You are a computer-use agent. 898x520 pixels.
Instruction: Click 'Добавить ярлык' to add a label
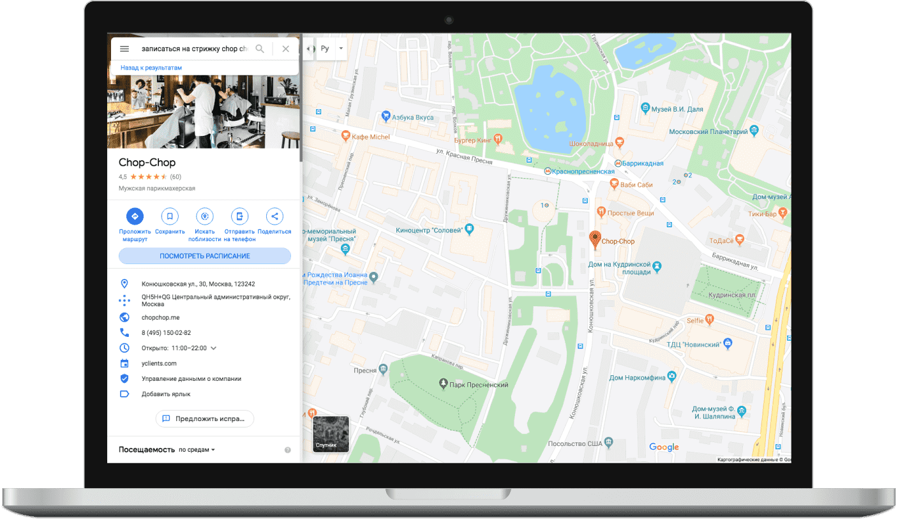(166, 394)
